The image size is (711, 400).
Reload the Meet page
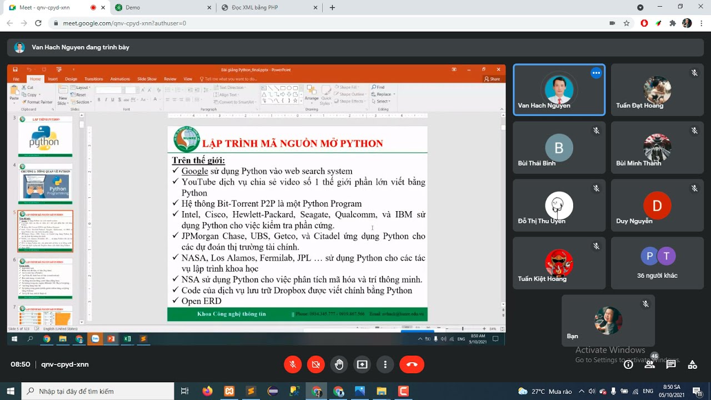click(x=38, y=23)
